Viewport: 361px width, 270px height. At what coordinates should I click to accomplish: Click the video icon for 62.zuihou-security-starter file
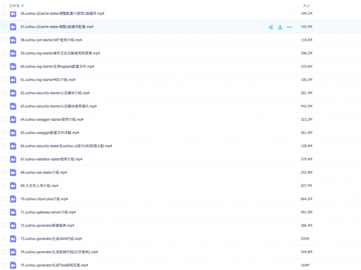click(x=13, y=93)
